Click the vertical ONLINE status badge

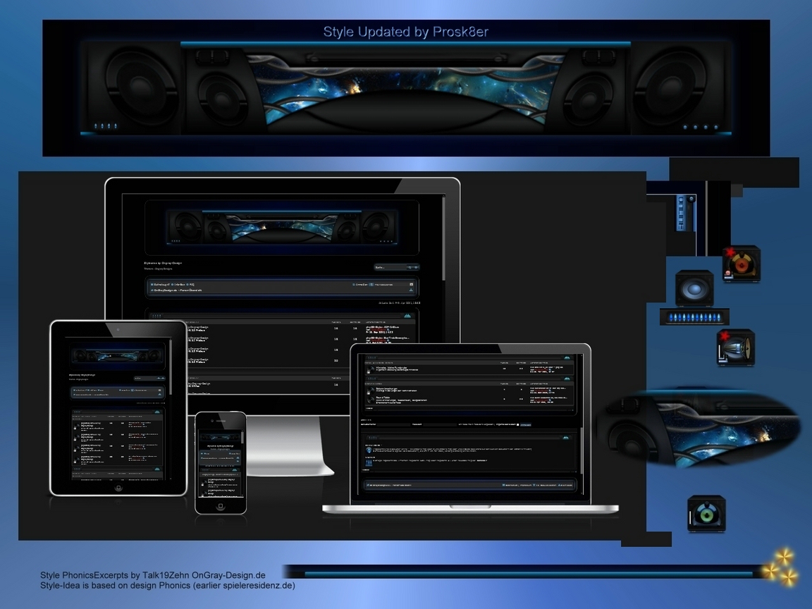point(681,213)
